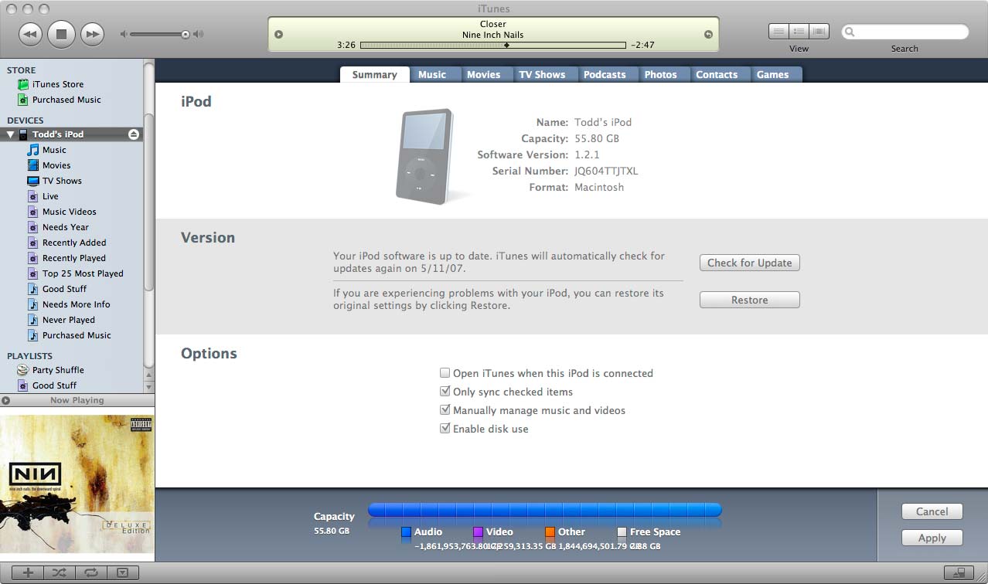Uncheck Enable disk use
This screenshot has width=988, height=584.
pyautogui.click(x=445, y=429)
